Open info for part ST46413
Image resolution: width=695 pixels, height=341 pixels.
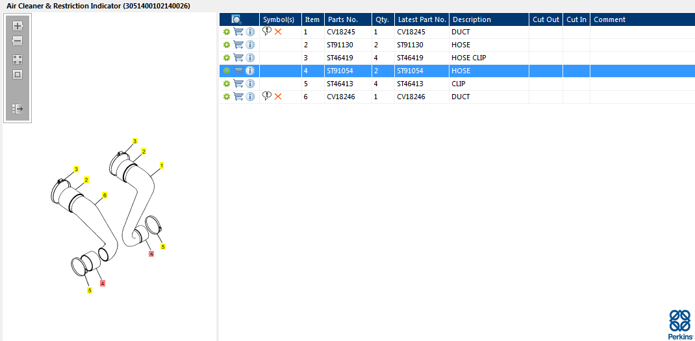(x=250, y=84)
